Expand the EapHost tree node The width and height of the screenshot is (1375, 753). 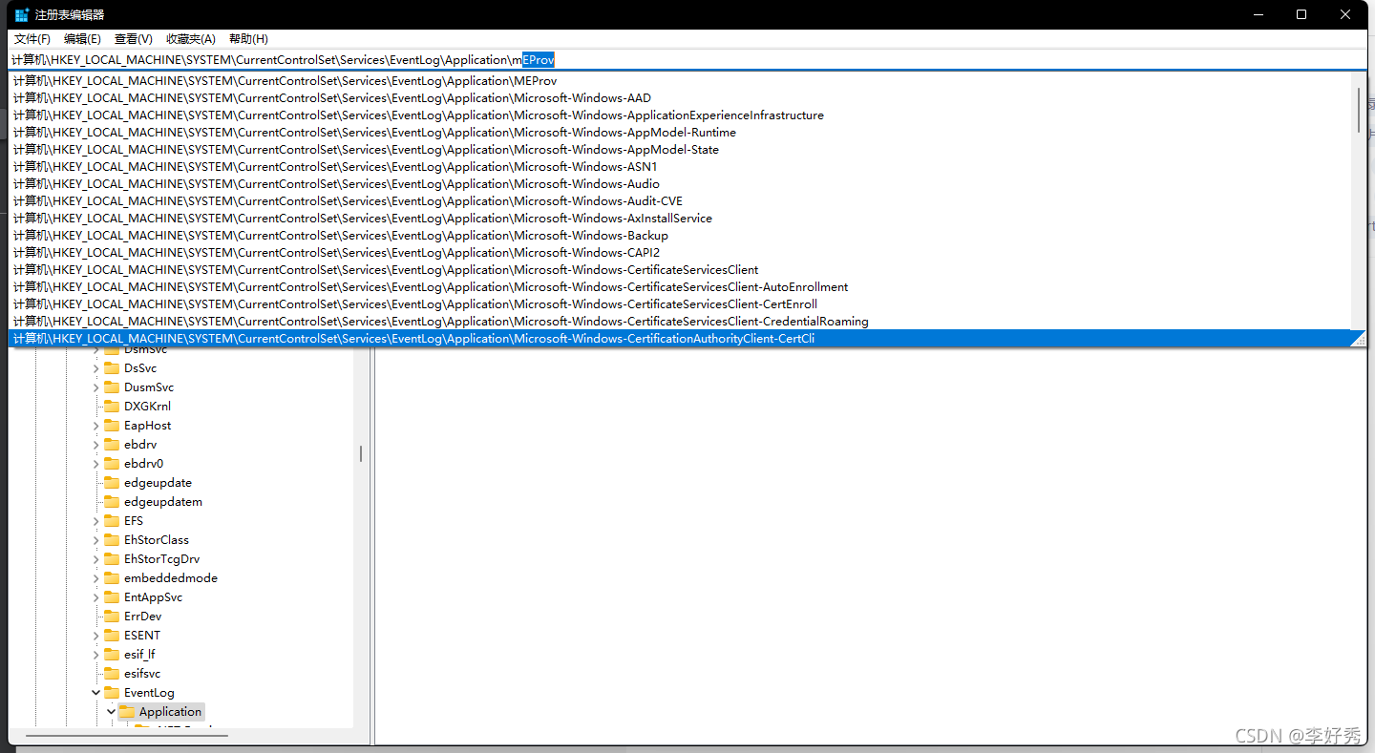pyautogui.click(x=95, y=426)
